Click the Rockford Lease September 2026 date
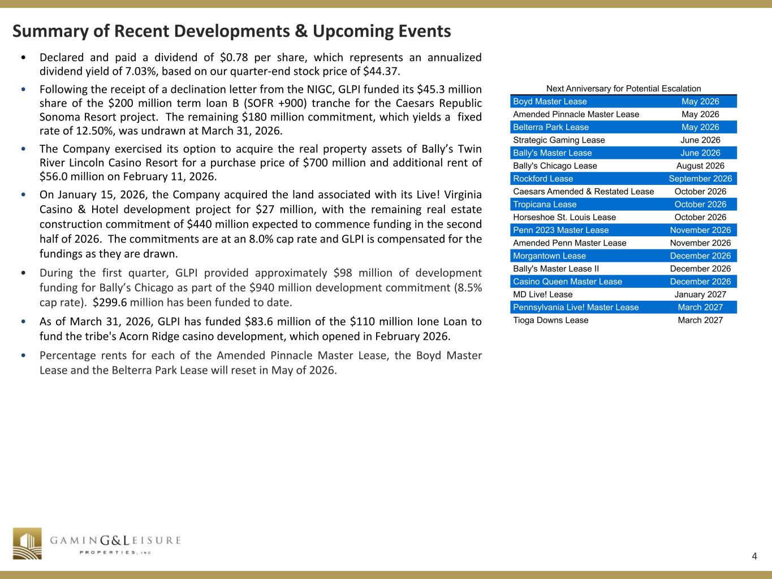This screenshot has width=772, height=579. 700,179
